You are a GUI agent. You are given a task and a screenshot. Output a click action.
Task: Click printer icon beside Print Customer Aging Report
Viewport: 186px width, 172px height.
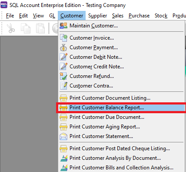pyautogui.click(x=63, y=127)
